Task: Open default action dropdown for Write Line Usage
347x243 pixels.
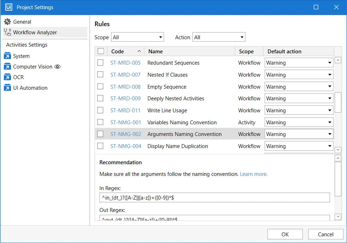Action: 299,110
